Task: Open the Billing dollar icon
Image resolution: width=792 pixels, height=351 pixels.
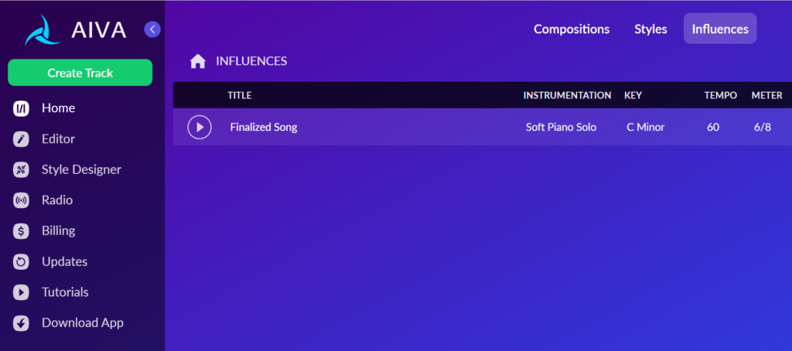Action: pos(21,231)
